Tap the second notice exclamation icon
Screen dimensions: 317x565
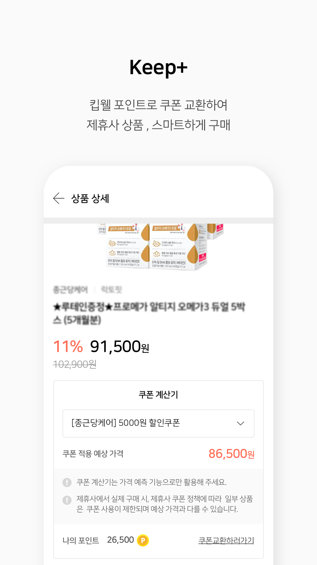pyautogui.click(x=67, y=500)
